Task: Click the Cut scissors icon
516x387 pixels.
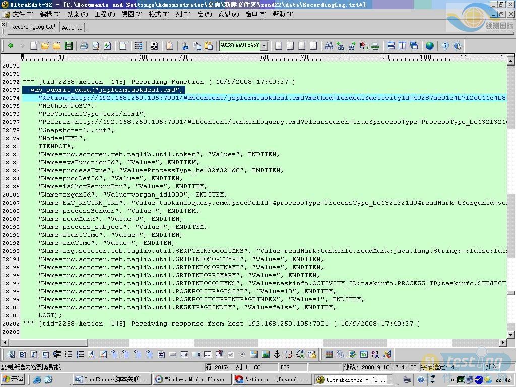Action: 185,46
